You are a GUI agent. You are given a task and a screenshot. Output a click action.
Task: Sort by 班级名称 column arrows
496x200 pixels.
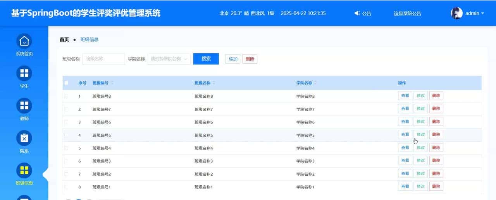(x=214, y=83)
